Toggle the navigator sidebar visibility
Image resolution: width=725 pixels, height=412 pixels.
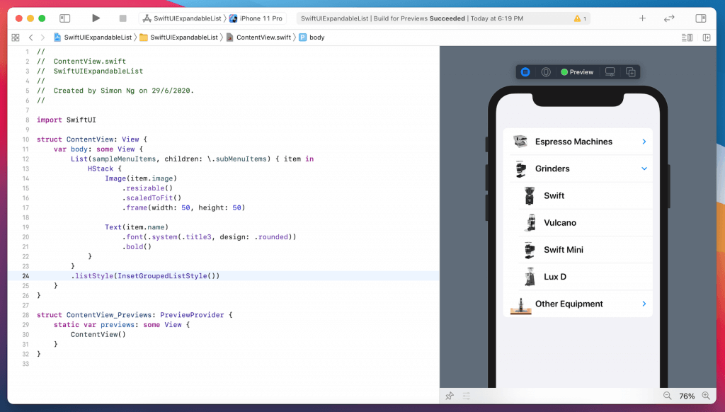pos(64,18)
